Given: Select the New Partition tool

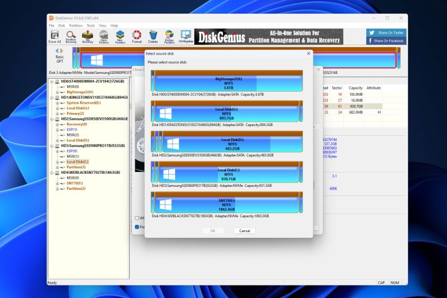Looking at the screenshot, I should 120,37.
